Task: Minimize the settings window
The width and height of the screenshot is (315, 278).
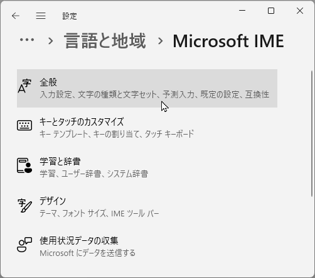Action: point(242,10)
